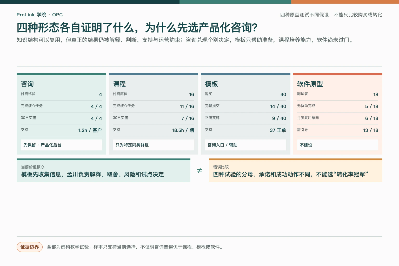Click 支持 label in 模板 card
Image resolution: width=399 pixels, height=266 pixels.
click(x=209, y=130)
